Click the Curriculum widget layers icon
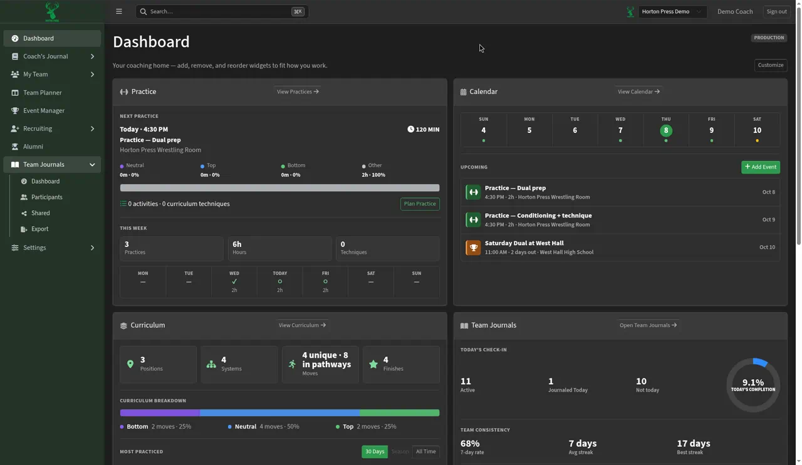802x465 pixels. coord(123,326)
